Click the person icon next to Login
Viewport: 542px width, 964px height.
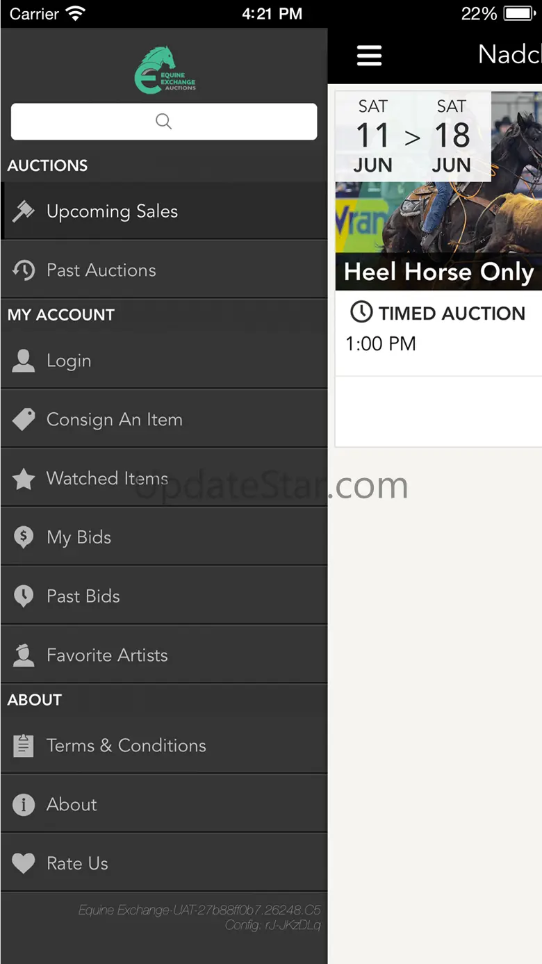[x=24, y=361]
